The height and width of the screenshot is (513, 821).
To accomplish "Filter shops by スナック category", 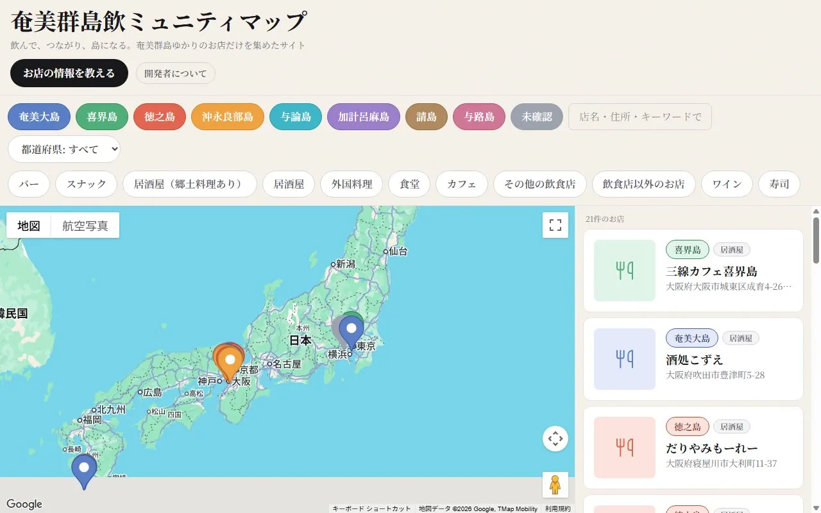I will pos(86,184).
